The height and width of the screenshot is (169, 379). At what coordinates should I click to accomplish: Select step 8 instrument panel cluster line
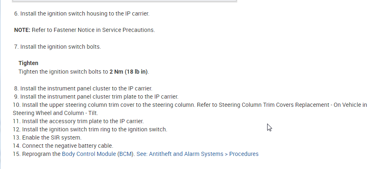pos(86,88)
